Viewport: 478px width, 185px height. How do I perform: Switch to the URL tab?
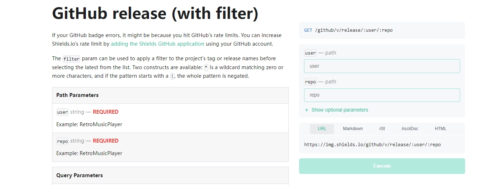coord(322,129)
